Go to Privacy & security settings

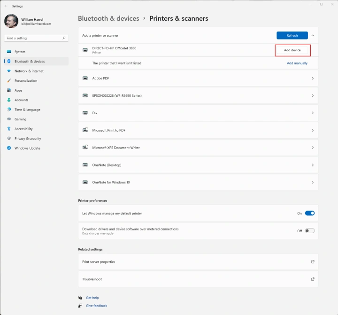(27, 139)
